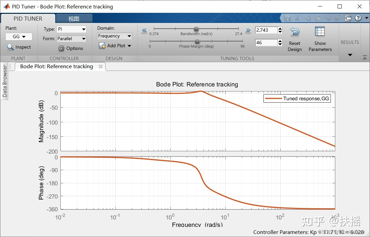The width and height of the screenshot is (370, 237).
Task: Click the Redo arrow icon
Action: [338, 18]
